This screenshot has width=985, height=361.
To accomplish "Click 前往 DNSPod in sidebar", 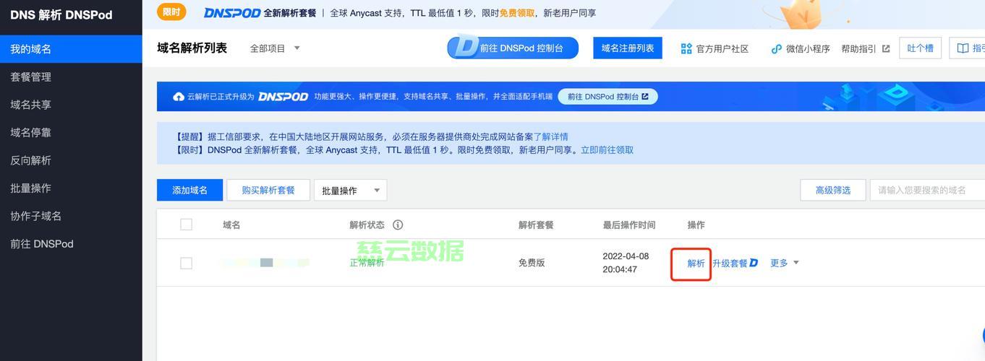I will (71, 243).
